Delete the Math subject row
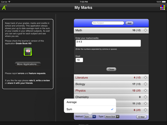Screen dimensions: 167x125 (146, 30)
